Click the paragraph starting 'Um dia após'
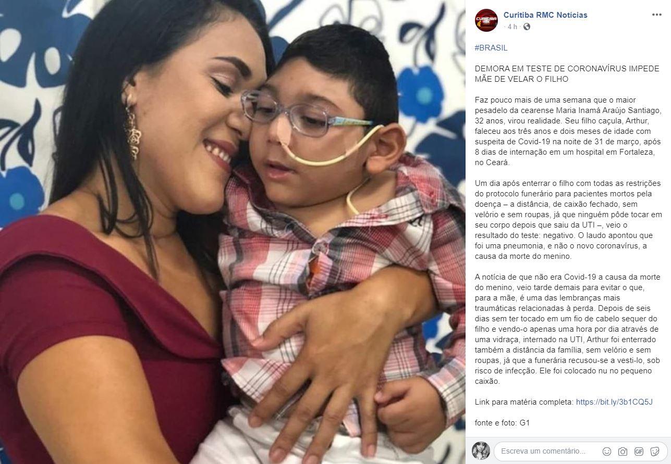Viewport: 671px width, 464px height. (x=568, y=220)
